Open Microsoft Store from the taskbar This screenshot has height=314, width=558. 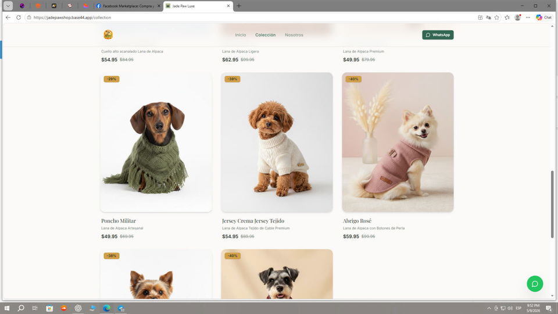(49, 308)
